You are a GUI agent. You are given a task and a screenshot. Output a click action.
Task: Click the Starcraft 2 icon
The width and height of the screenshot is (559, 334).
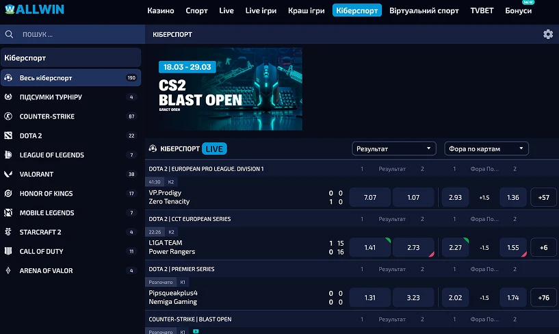[x=8, y=232]
